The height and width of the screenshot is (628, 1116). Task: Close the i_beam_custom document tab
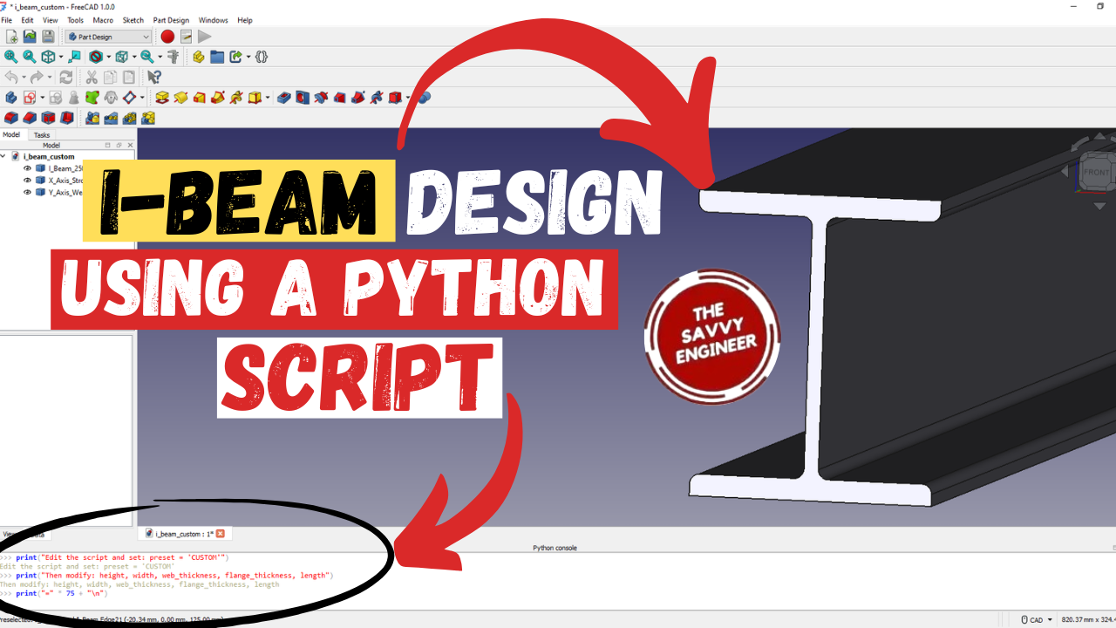tap(220, 534)
